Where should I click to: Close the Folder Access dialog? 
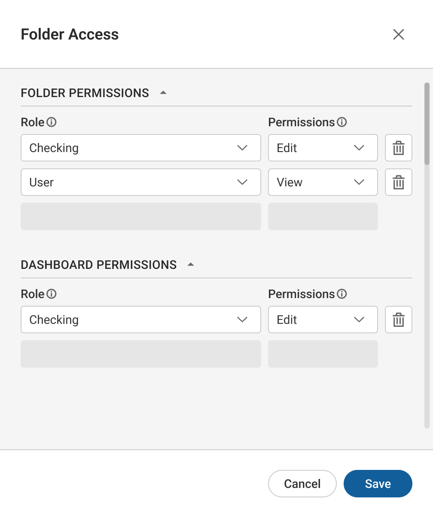tap(399, 34)
